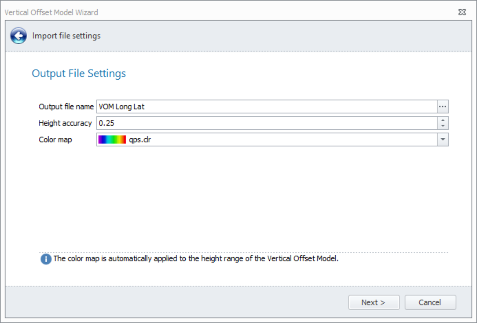Screen dimensions: 477x323
Task: Expand the Color map dropdown arrow
Action: (443, 140)
